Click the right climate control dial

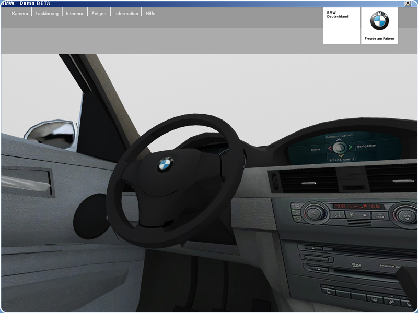(405, 214)
